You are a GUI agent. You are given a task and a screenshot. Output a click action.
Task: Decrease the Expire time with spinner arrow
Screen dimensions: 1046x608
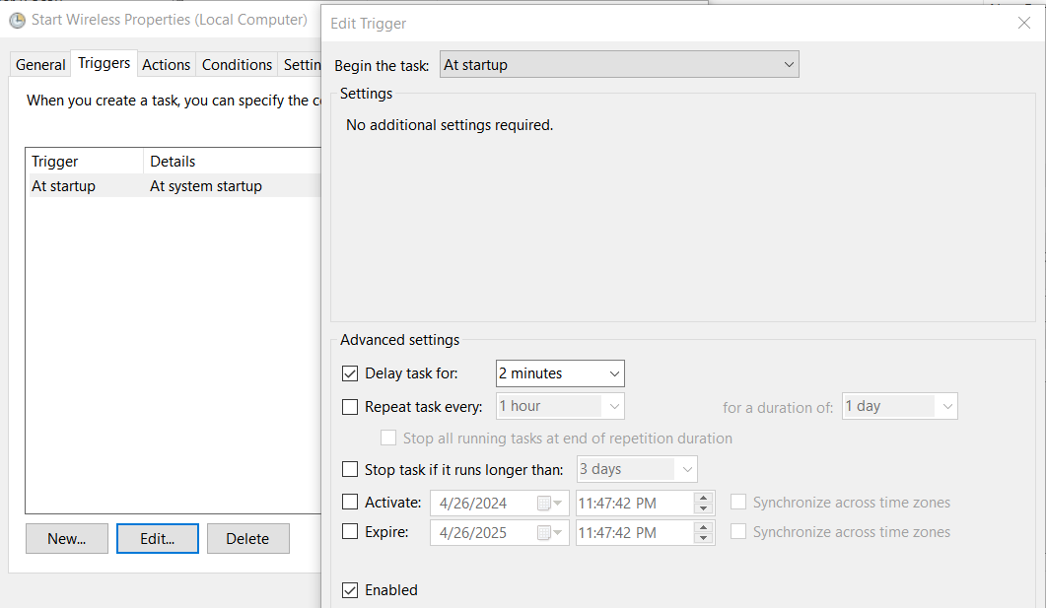703,538
